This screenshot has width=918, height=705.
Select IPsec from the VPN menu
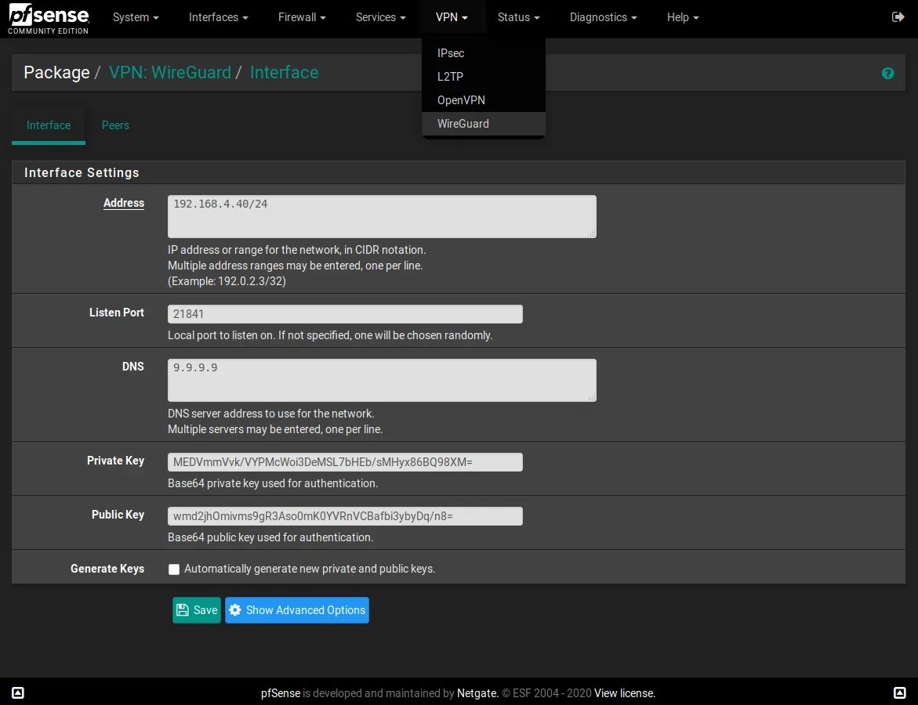[x=484, y=53]
